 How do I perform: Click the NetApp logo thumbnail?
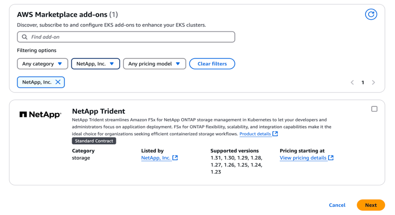click(41, 115)
